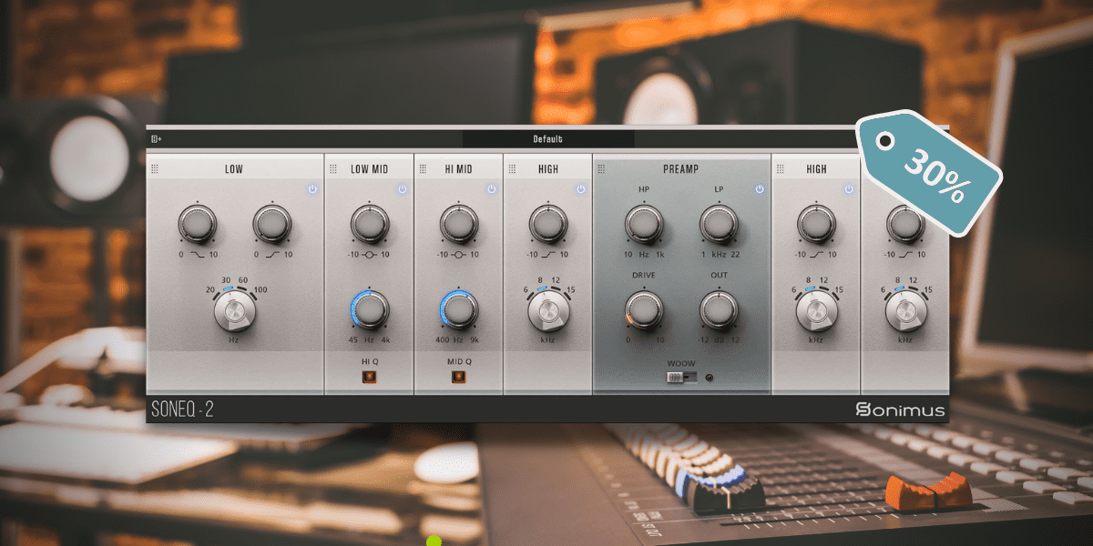Click the PREAMP module grid handle icon

(601, 168)
